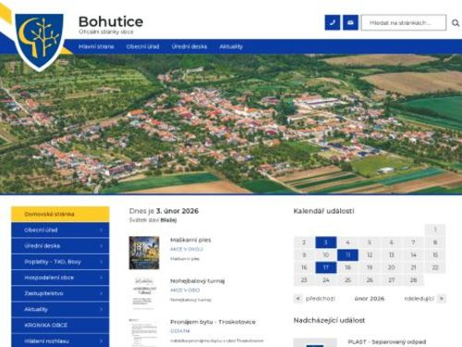
Task: Select highlighted day 3 in calendar
Action: click(x=326, y=242)
